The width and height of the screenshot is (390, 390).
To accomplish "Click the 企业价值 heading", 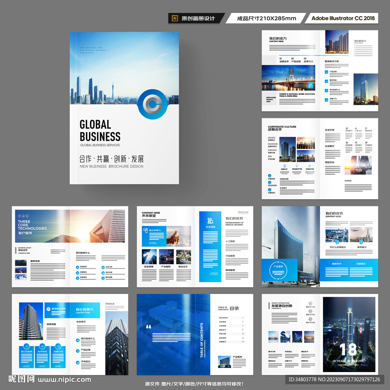I will click(329, 130).
